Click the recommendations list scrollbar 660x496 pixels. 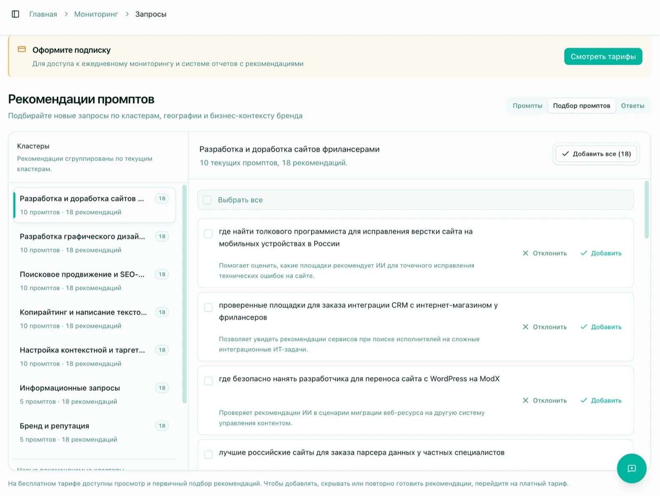pos(646,209)
